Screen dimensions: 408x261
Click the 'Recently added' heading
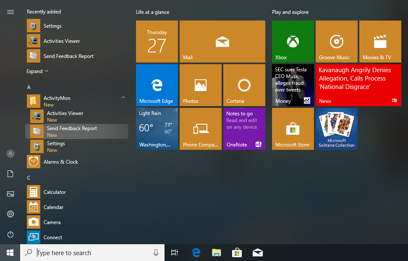click(44, 12)
